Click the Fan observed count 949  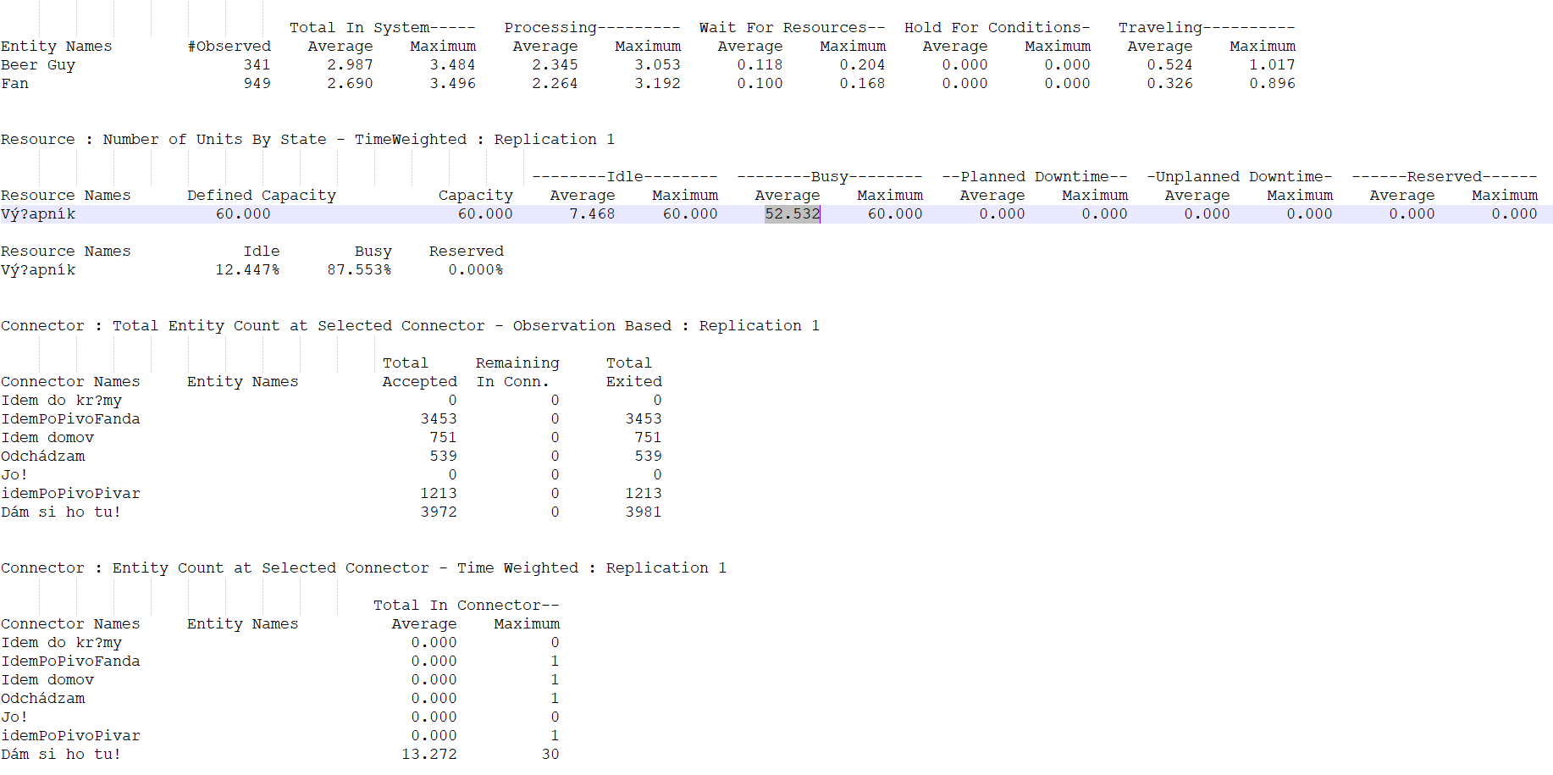point(257,84)
